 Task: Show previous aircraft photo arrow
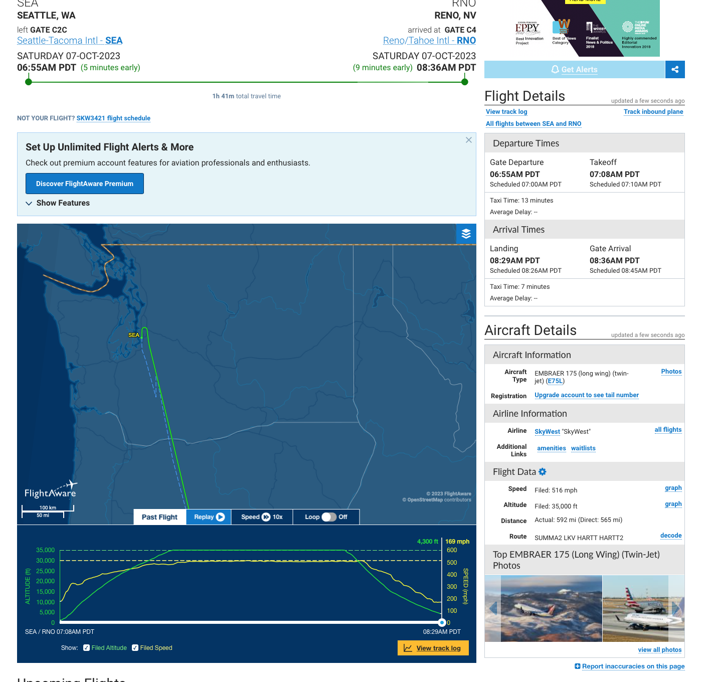(493, 608)
